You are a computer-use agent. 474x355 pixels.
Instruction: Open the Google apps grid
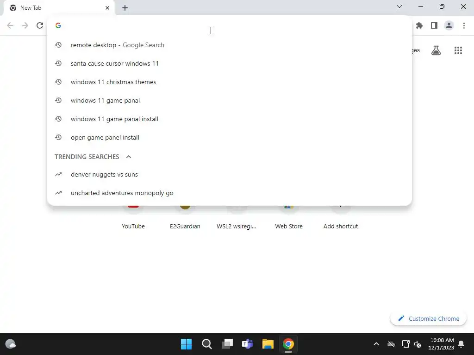coord(458,50)
